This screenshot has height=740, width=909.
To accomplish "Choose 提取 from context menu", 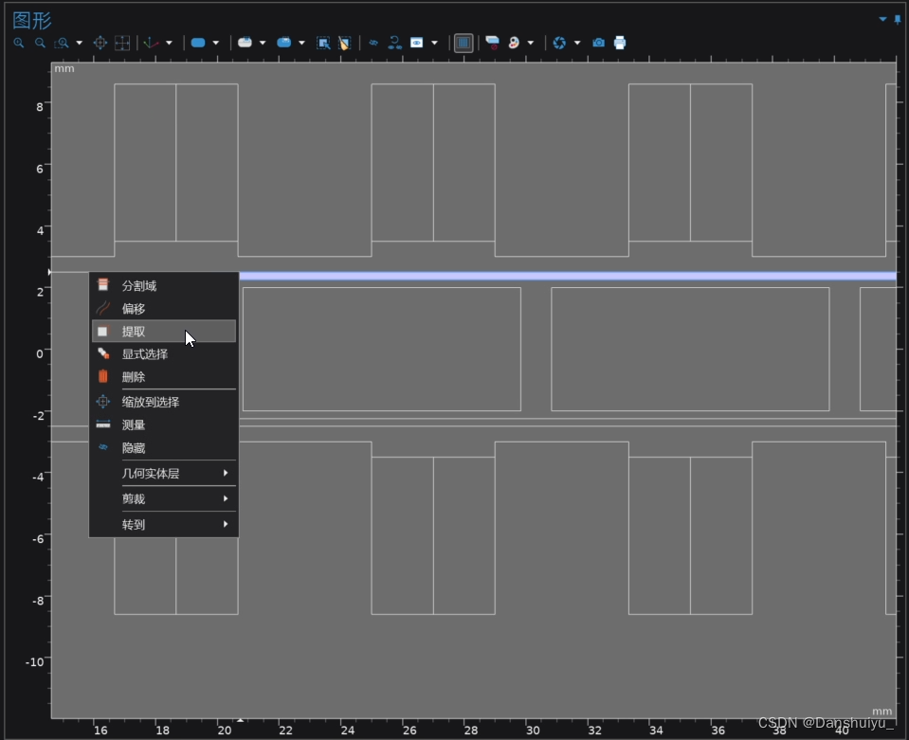I will pyautogui.click(x=164, y=332).
